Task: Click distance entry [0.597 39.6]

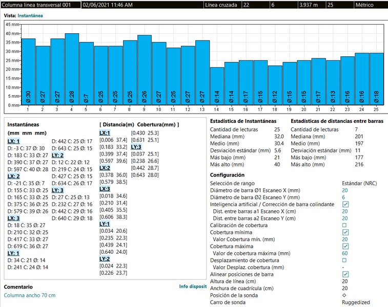Action: click(113, 161)
